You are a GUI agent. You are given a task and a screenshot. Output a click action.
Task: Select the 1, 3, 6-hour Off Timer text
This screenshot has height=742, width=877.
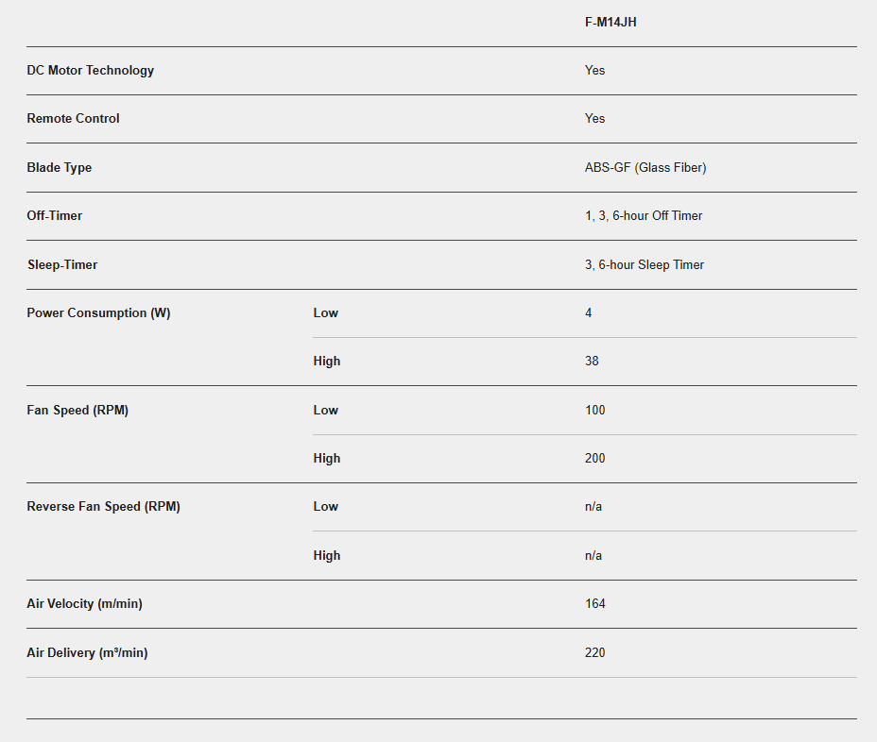point(644,216)
